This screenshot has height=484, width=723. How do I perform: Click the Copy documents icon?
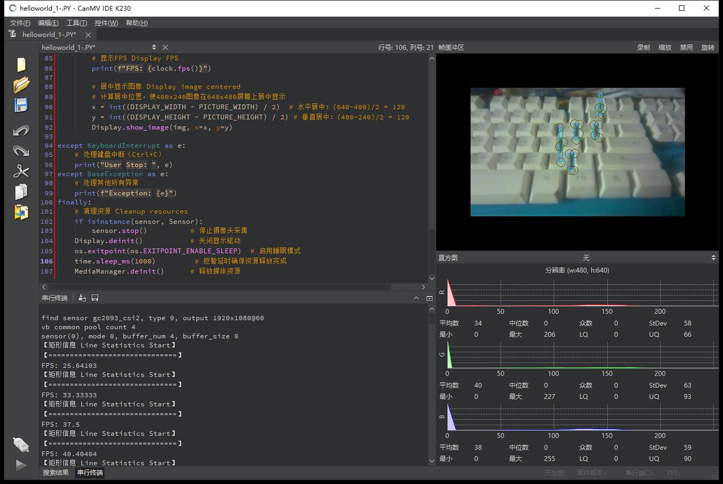21,192
